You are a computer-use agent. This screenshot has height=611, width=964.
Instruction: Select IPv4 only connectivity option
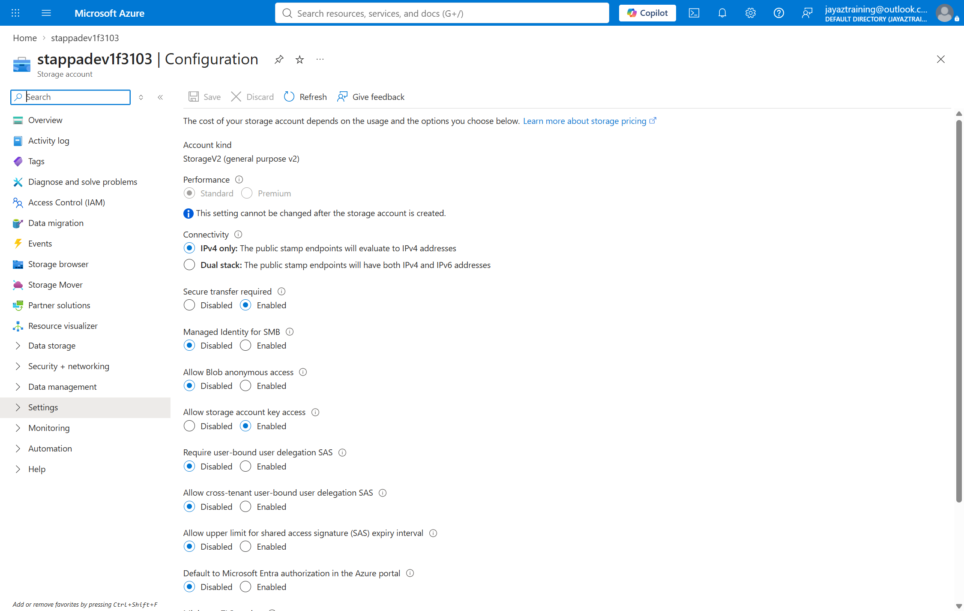tap(189, 248)
